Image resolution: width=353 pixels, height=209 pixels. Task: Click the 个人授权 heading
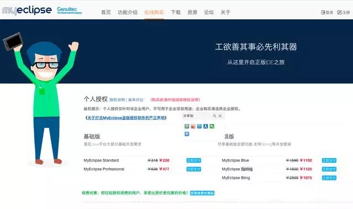click(95, 99)
